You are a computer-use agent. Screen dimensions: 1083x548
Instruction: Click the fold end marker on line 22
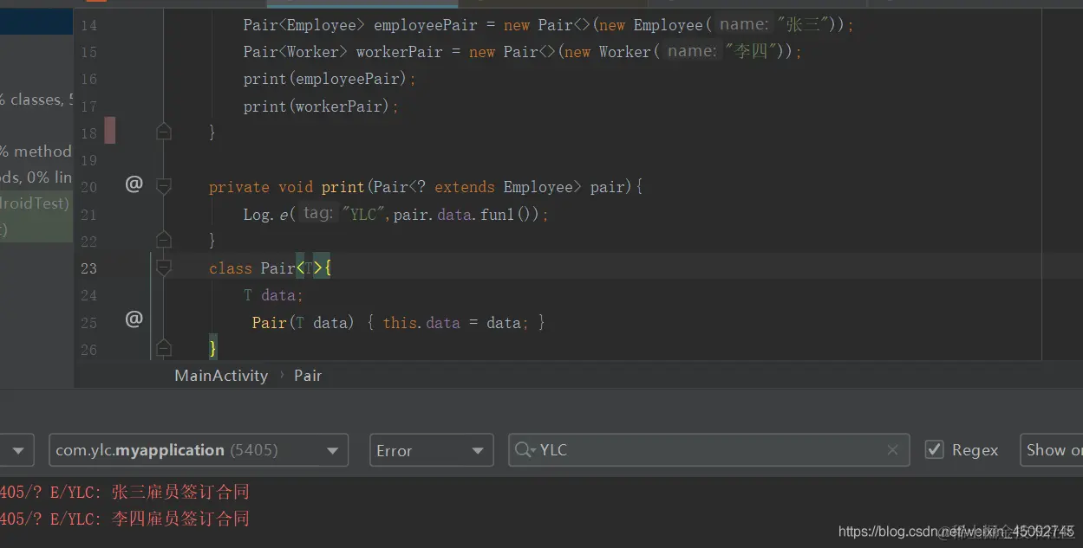pos(163,240)
